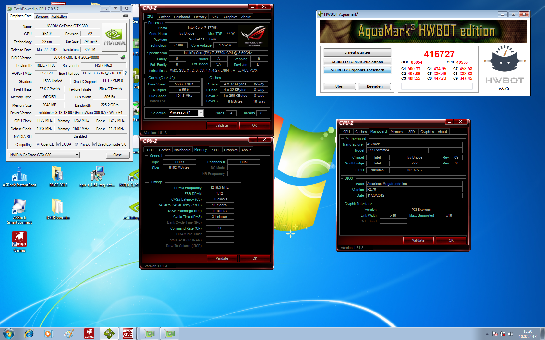Open Bus Interface question mark help
545x340 pixels.
[126, 73]
